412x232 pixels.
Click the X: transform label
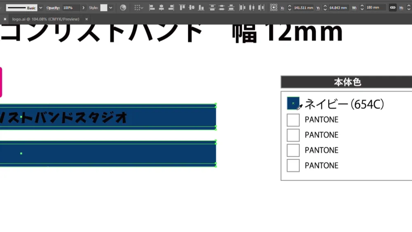click(282, 8)
